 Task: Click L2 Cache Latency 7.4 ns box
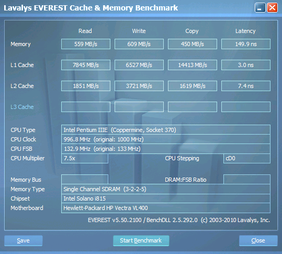click(246, 86)
